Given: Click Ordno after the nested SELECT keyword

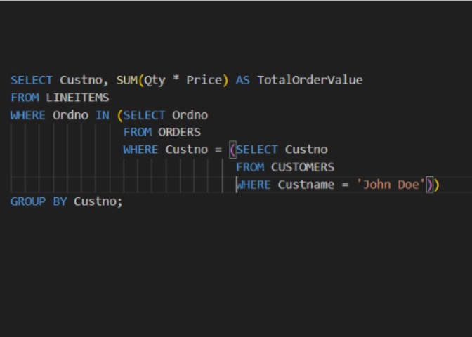Looking at the screenshot, I should click(190, 115).
